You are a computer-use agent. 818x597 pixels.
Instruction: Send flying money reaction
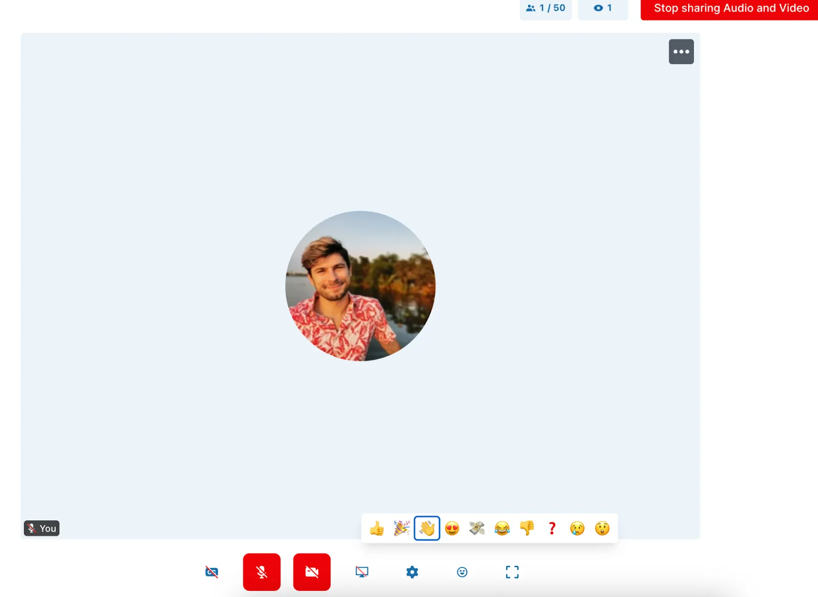click(x=477, y=528)
